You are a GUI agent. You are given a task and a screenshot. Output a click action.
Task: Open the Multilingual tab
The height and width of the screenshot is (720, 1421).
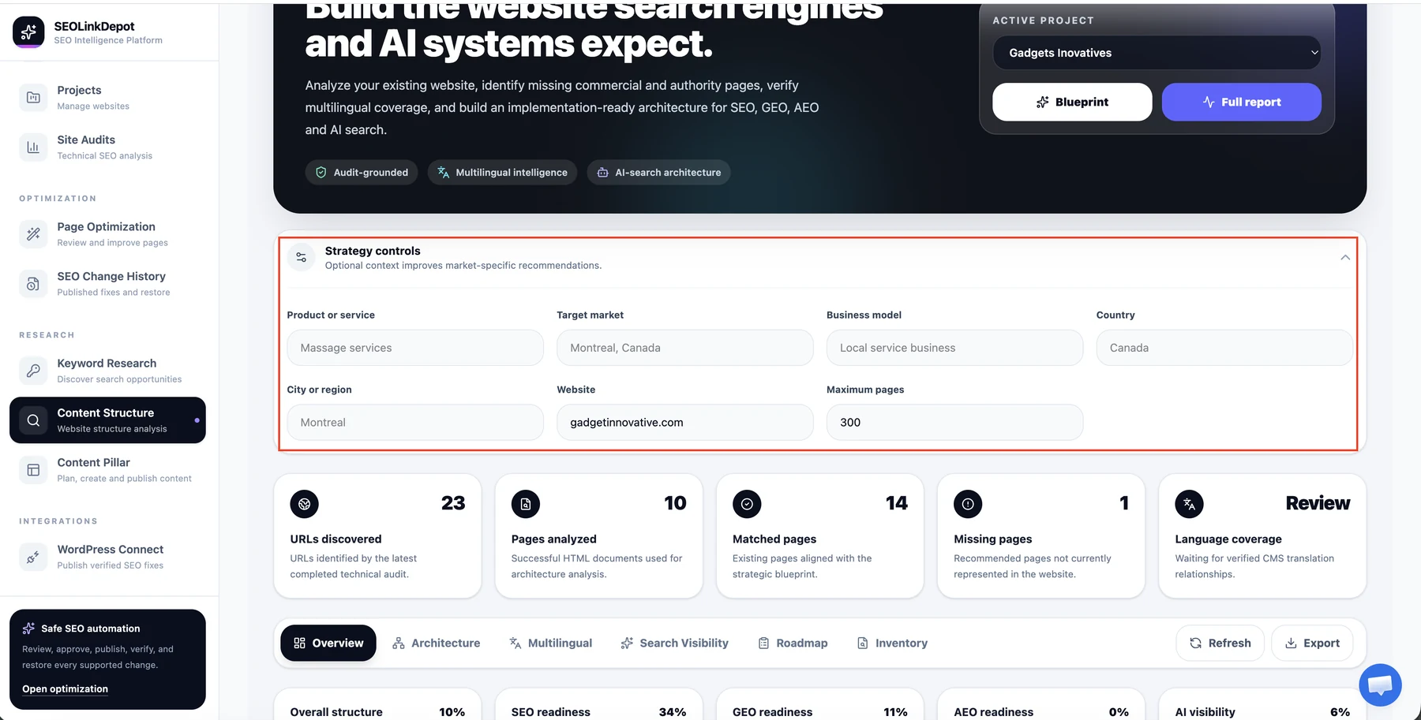[x=550, y=643]
